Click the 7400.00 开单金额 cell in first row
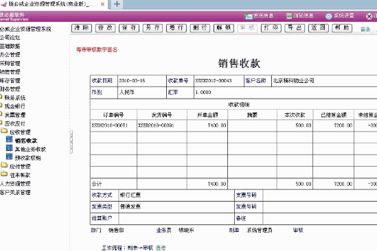Viewport: 377px width, 251px height. [x=207, y=125]
